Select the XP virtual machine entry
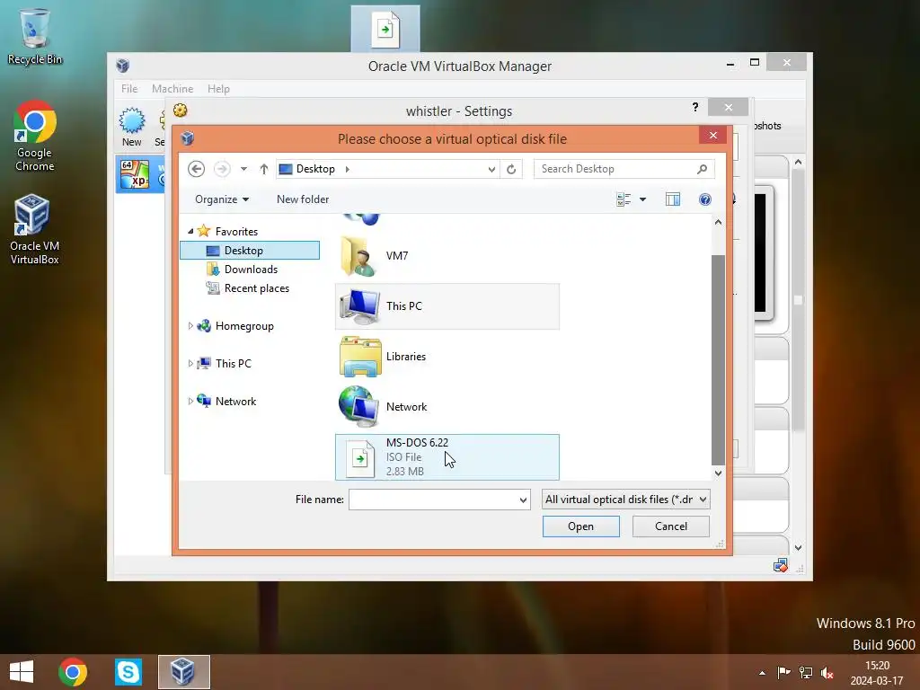 [141, 175]
